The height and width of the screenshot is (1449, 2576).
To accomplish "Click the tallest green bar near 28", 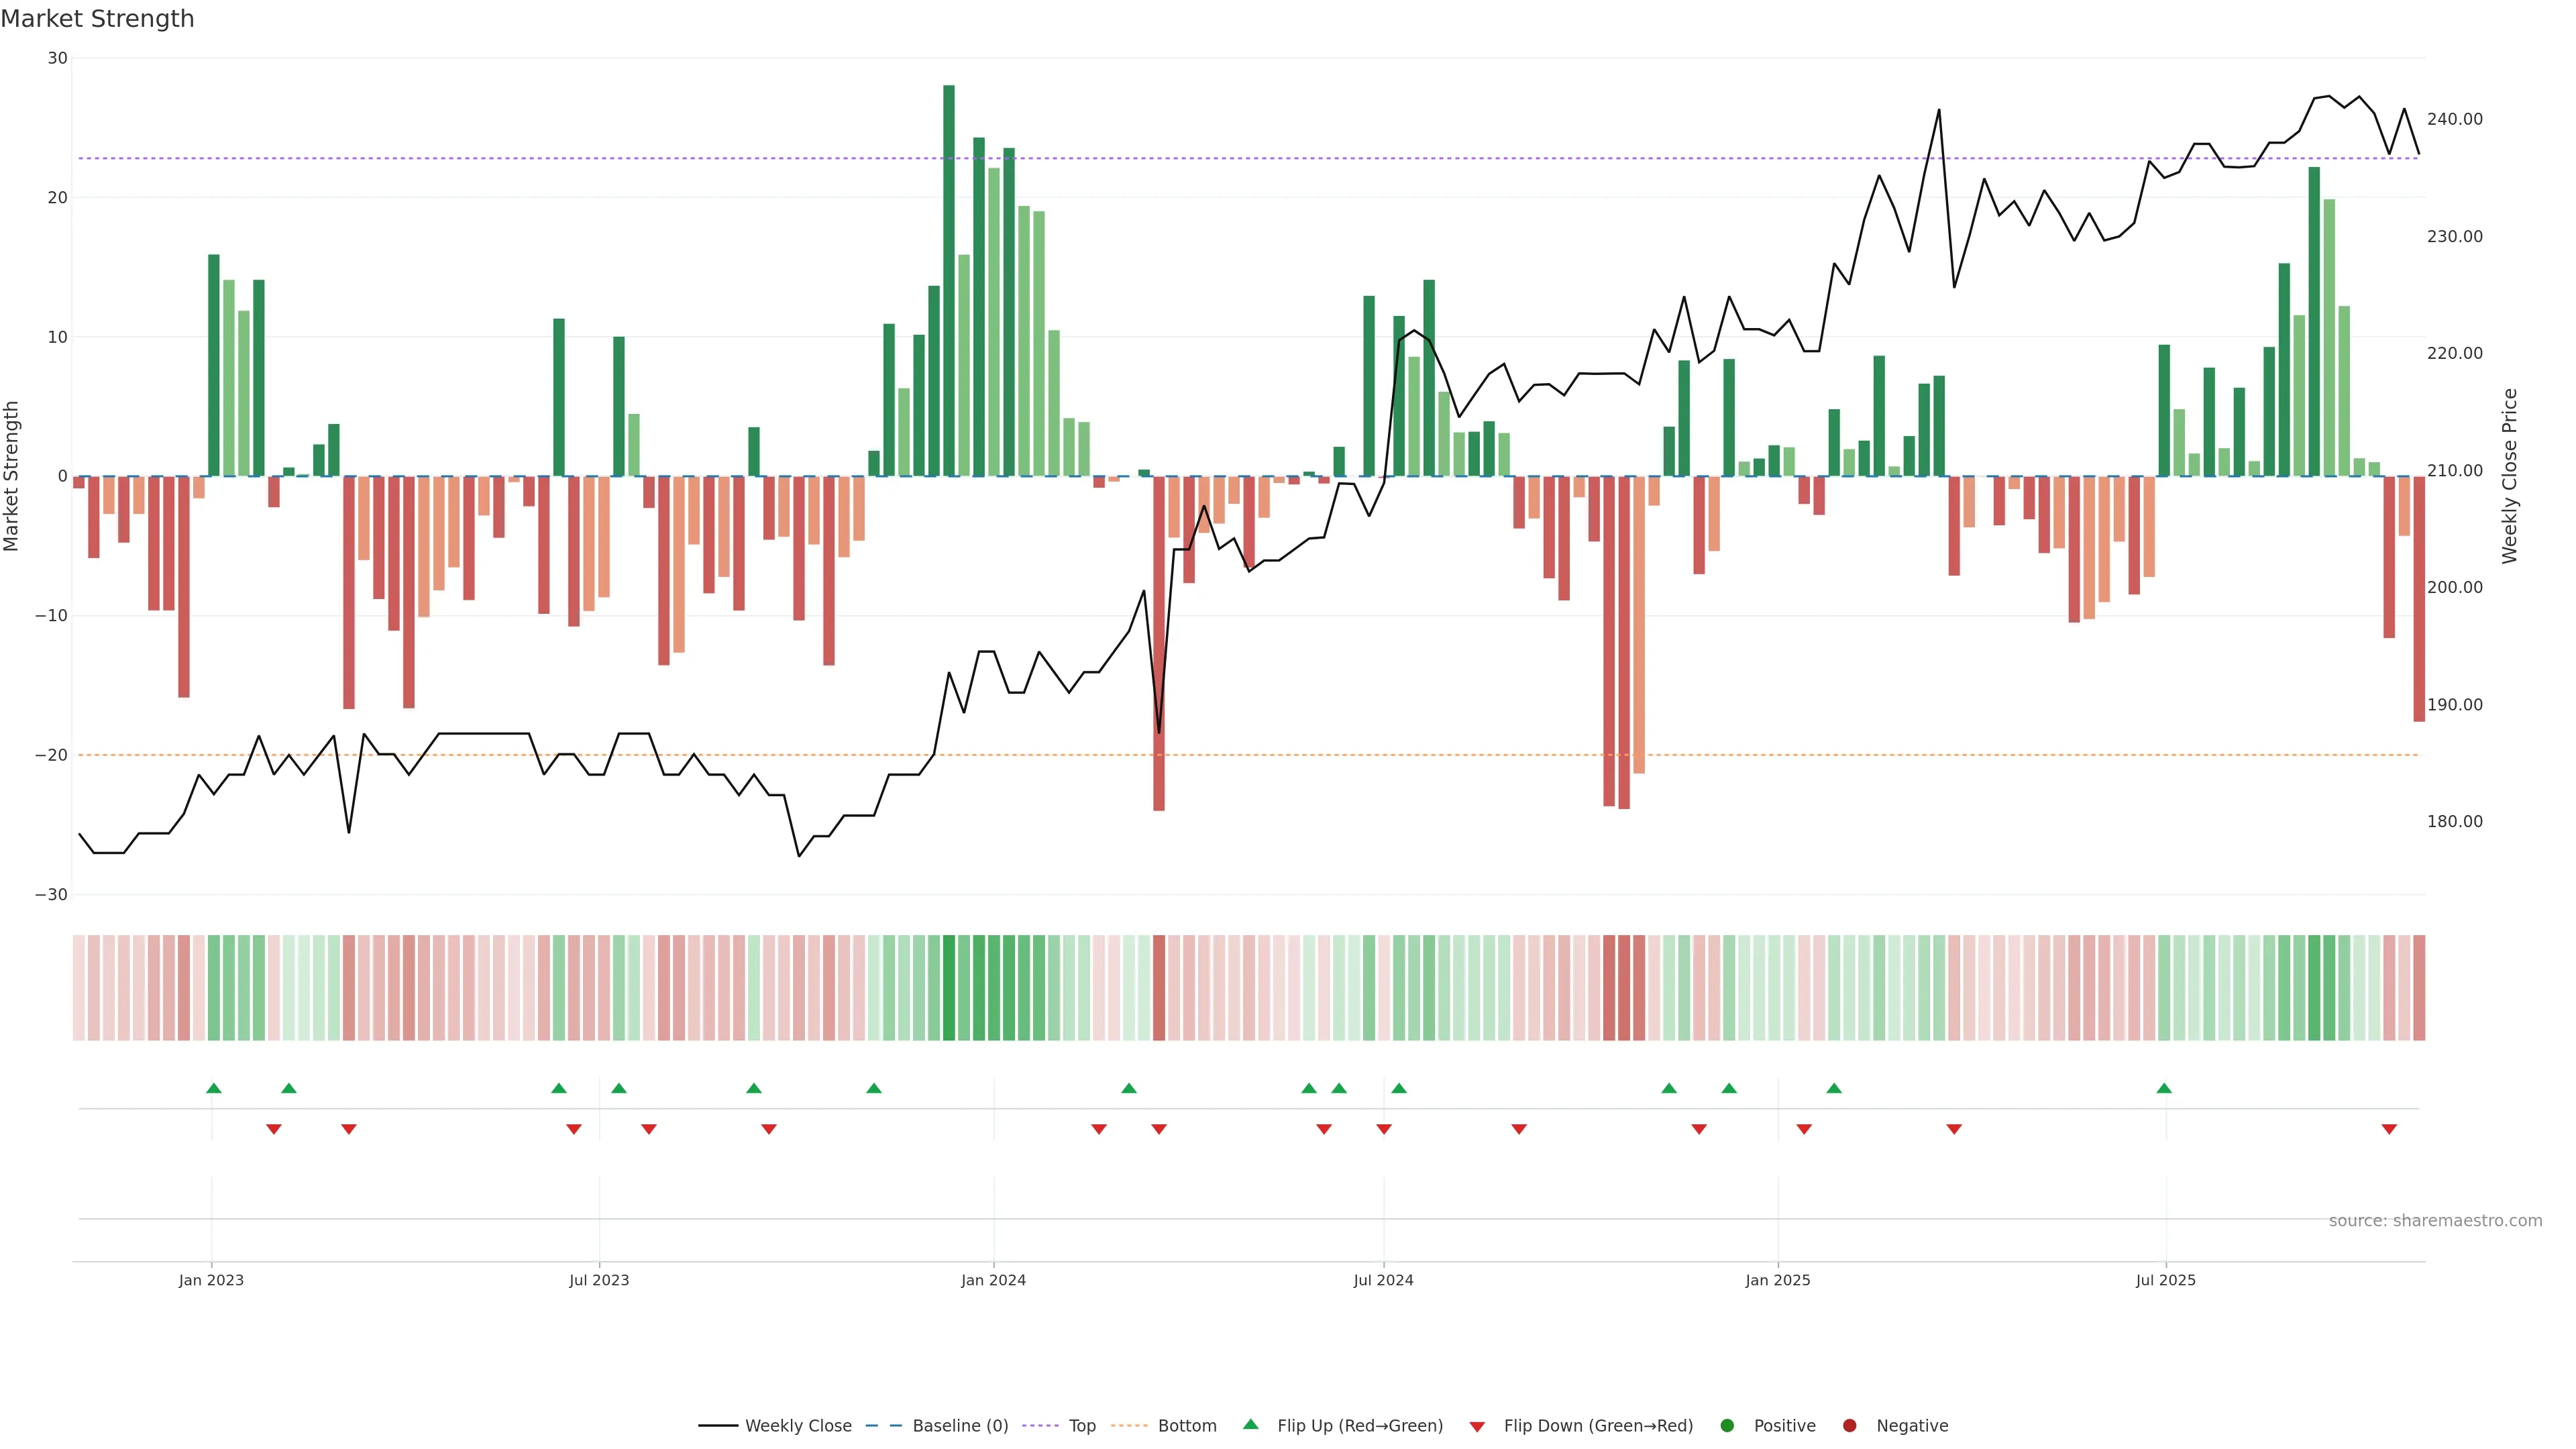I will 948,280.
